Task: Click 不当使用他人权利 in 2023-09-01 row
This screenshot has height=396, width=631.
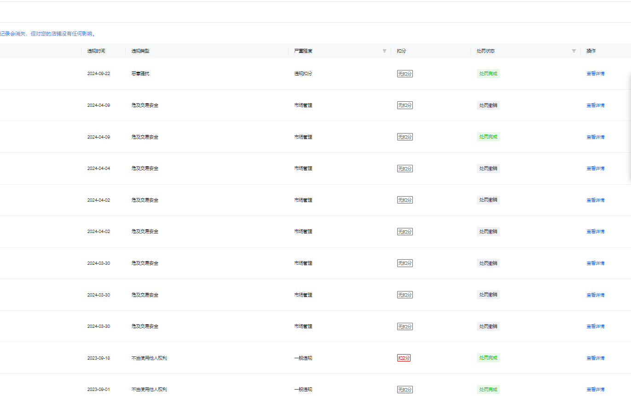Action: [149, 390]
